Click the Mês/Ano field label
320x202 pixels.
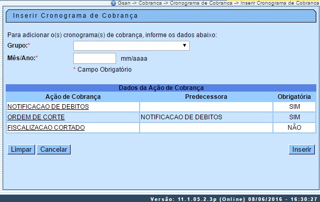[22, 58]
